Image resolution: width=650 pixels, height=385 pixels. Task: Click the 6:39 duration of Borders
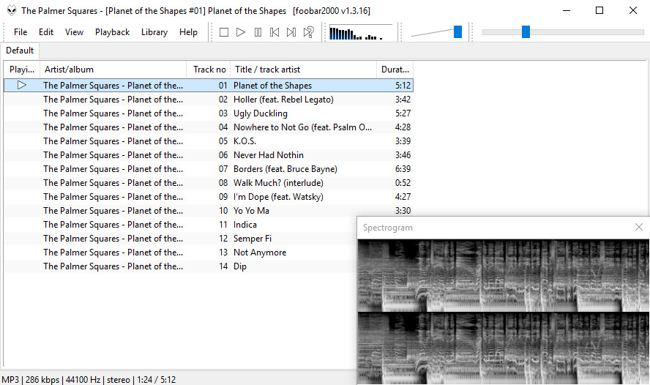tap(403, 169)
